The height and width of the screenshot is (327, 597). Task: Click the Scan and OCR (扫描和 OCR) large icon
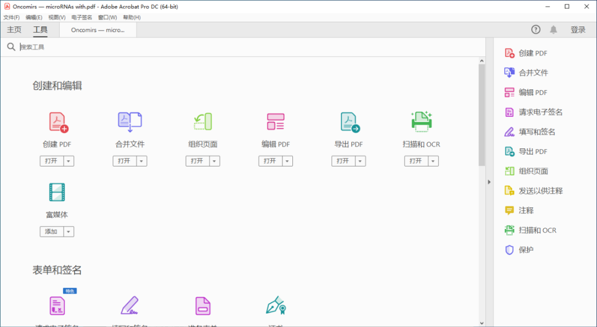tap(421, 121)
